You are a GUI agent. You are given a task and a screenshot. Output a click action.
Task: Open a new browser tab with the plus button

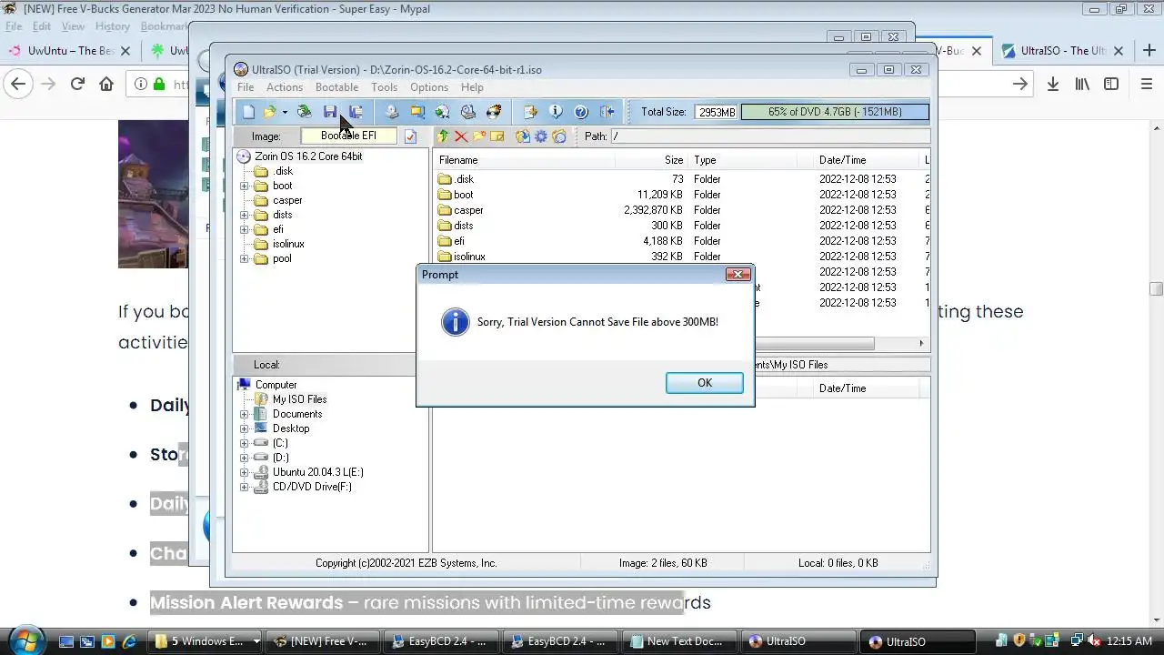pos(1149,51)
